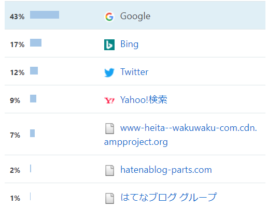Screen dimensions: 267x208
Task: Open the ampproject.org referrer link
Action: point(180,135)
